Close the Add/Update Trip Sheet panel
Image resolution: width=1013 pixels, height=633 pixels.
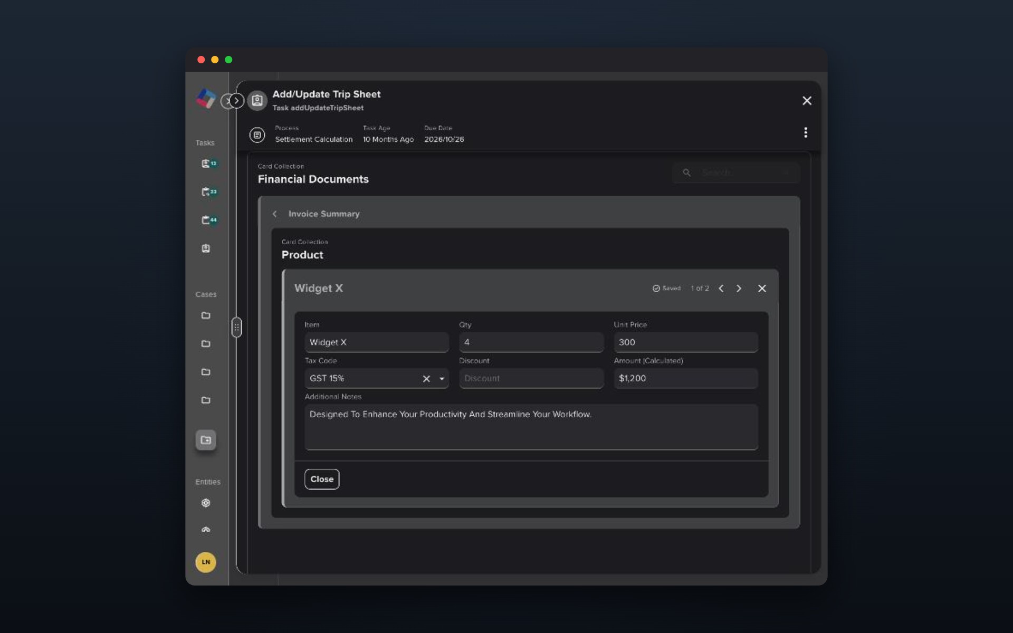click(x=807, y=101)
